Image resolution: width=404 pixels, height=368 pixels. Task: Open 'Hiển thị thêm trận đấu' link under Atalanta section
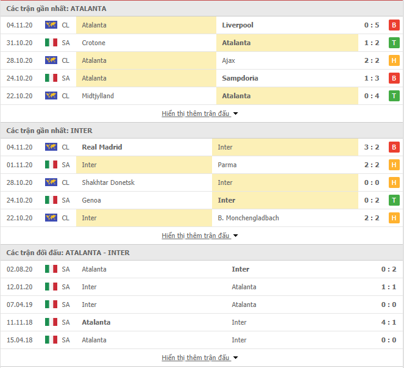coord(196,114)
